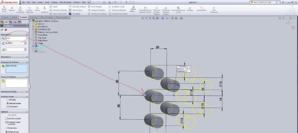Open the Insert menu
This screenshot has height=133, width=298.
click(x=40, y=2)
